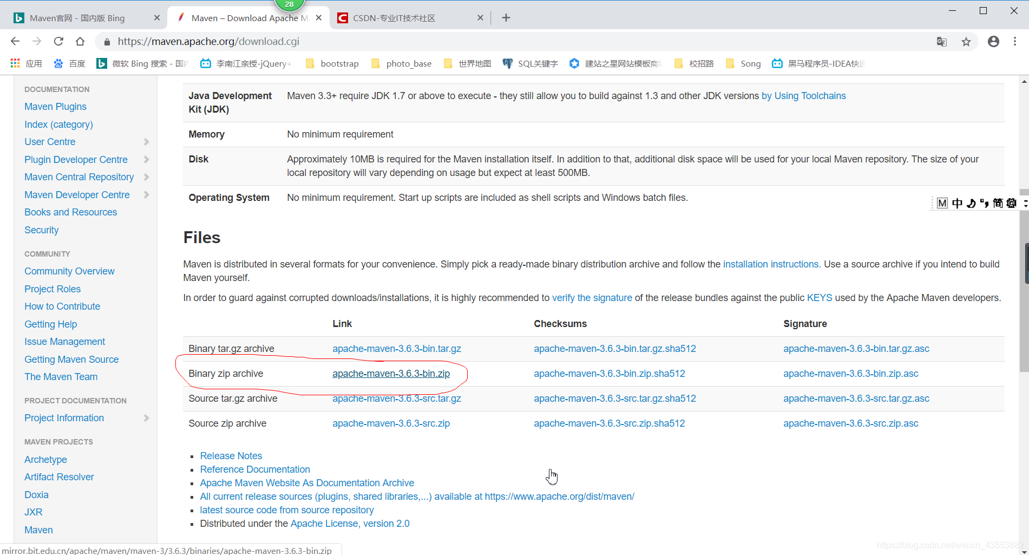Open the Song bookmark folder
The width and height of the screenshot is (1029, 555).
pos(743,63)
